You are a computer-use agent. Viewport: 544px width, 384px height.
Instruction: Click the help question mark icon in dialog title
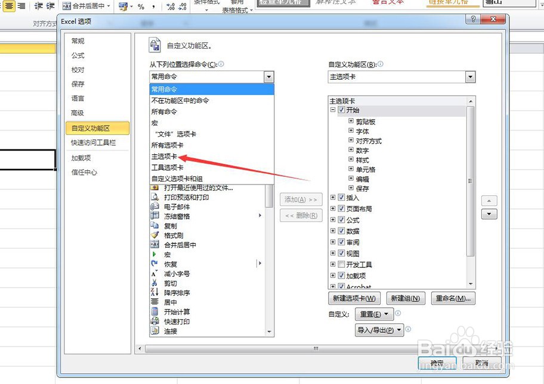pyautogui.click(x=472, y=19)
